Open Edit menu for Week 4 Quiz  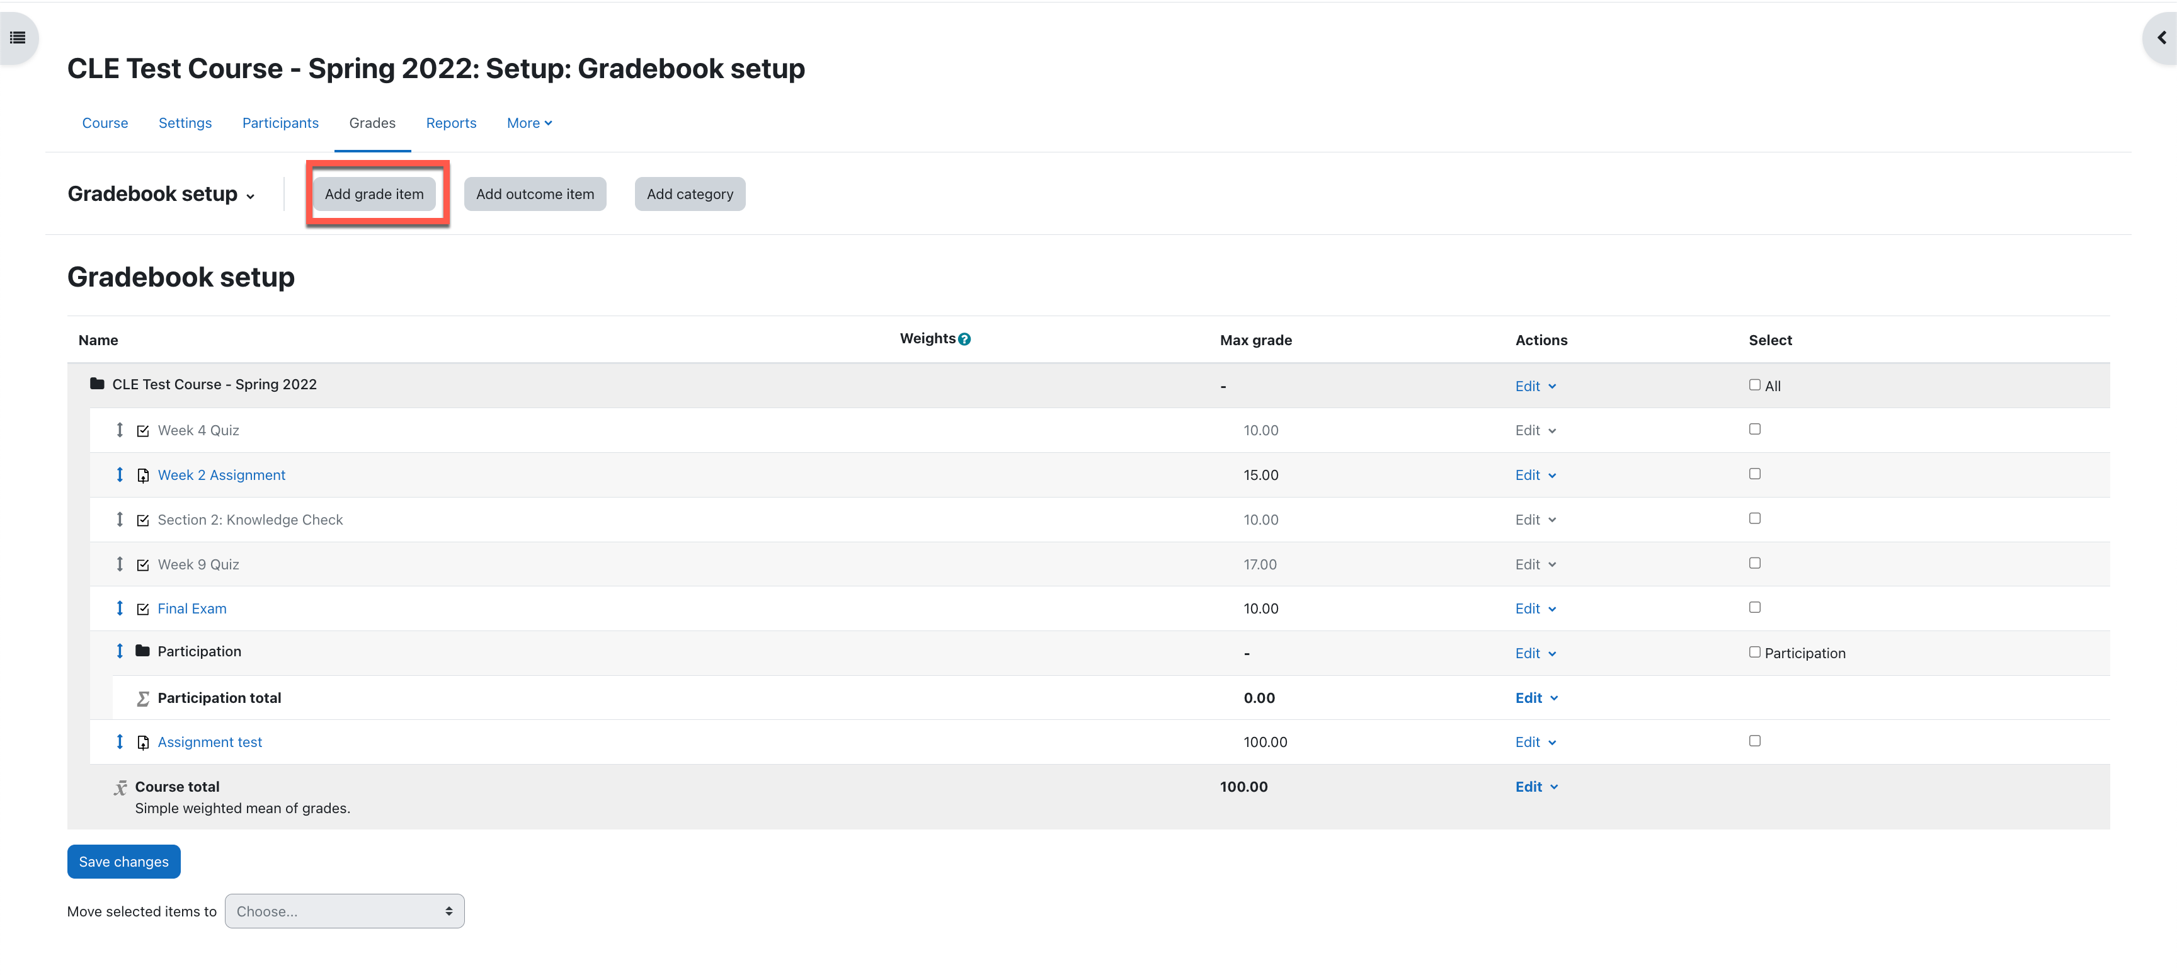tap(1536, 431)
